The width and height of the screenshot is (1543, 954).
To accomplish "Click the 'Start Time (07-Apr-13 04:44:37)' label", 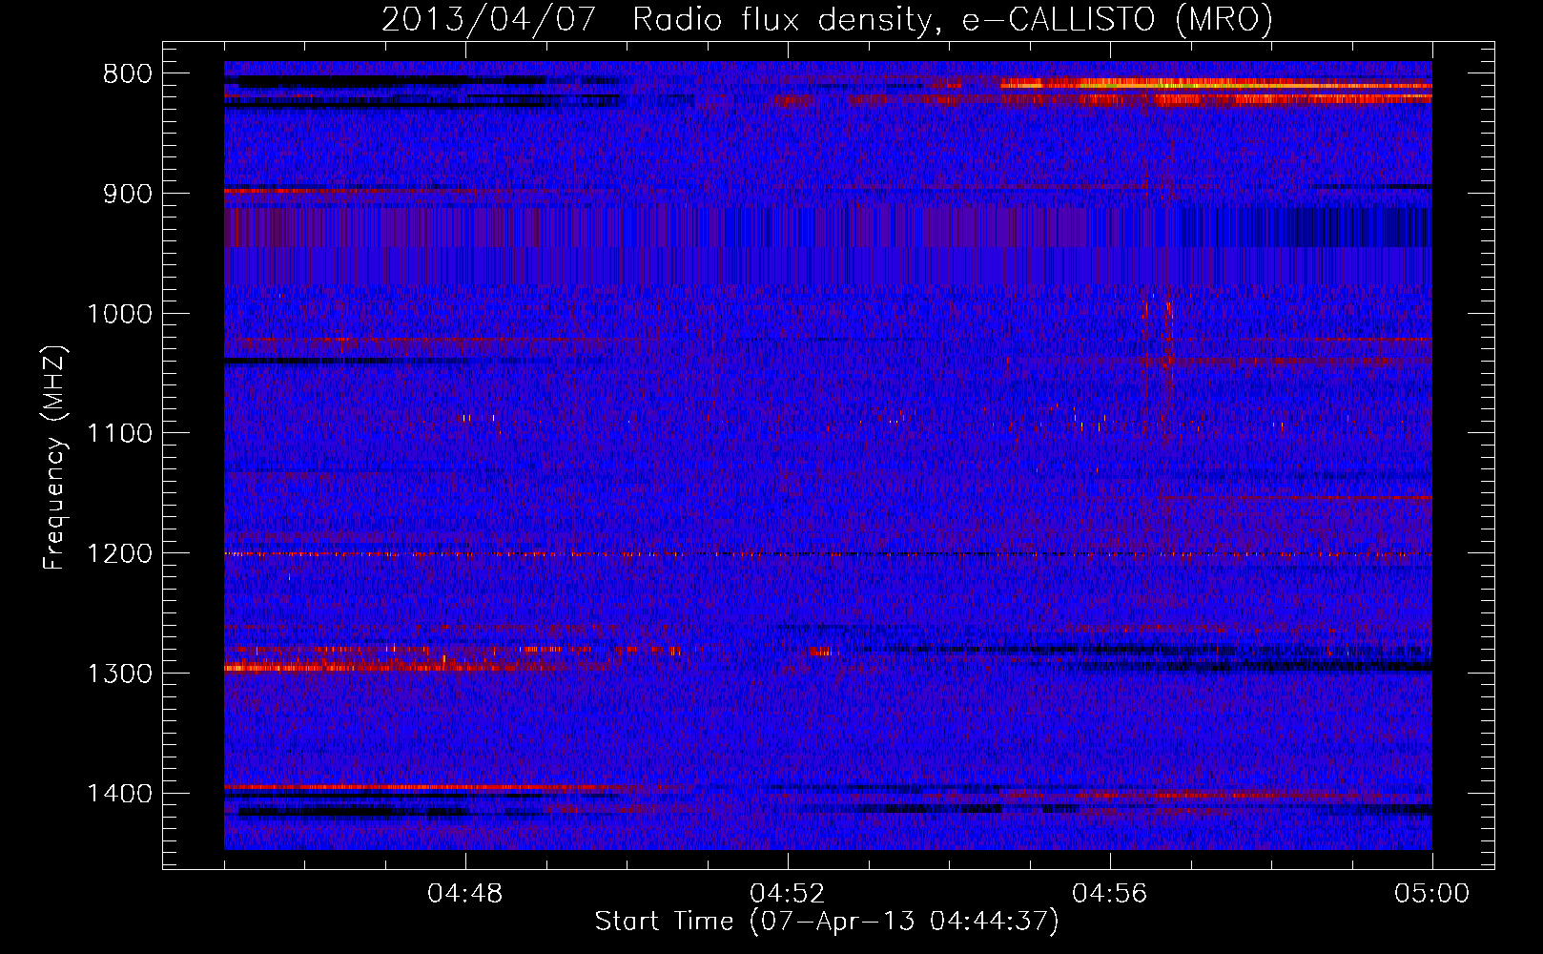I will (827, 922).
